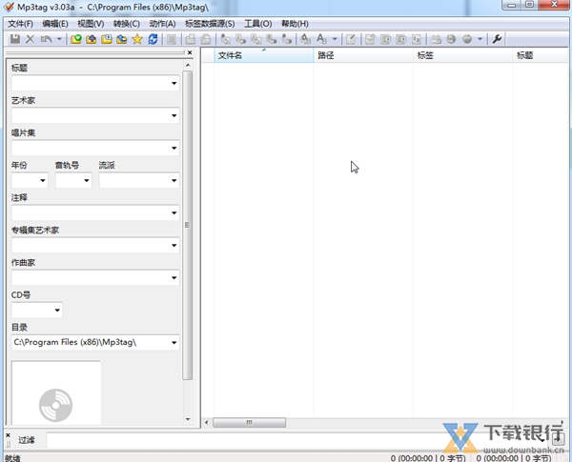
Task: Click the Select all files icon
Action: tap(172, 39)
